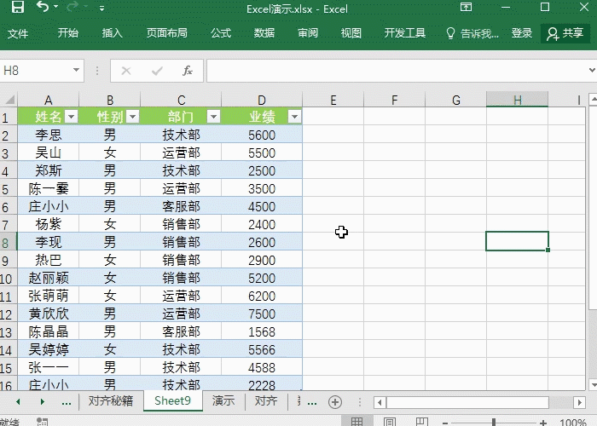
Task: Click the Undo arrow icon
Action: pyautogui.click(x=43, y=8)
